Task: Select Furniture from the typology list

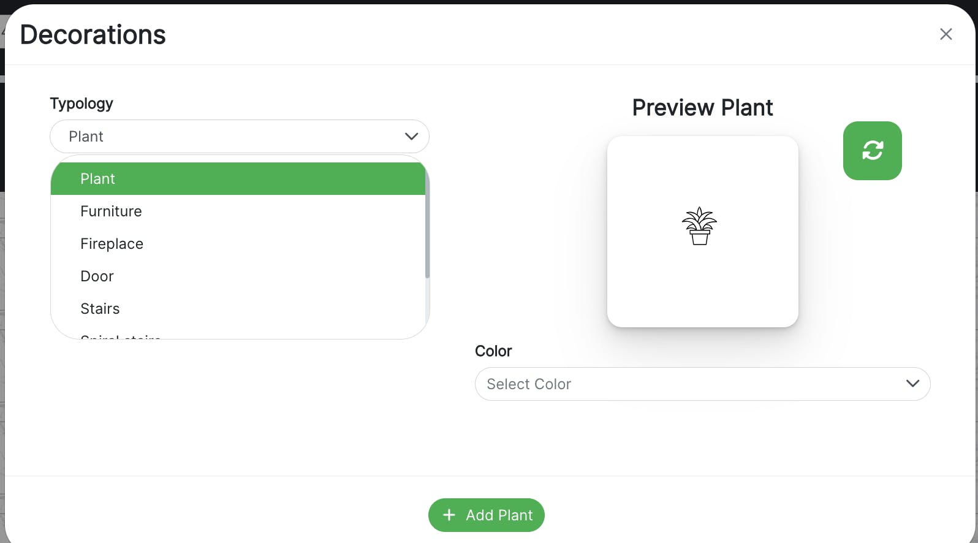Action: (x=111, y=211)
